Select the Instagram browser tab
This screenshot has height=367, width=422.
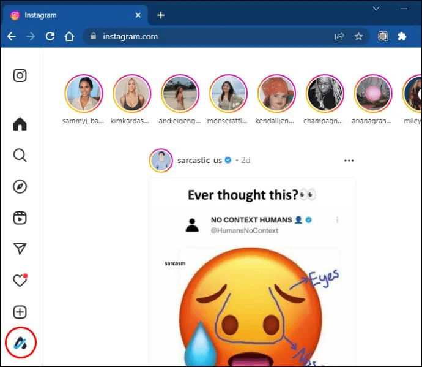75,15
